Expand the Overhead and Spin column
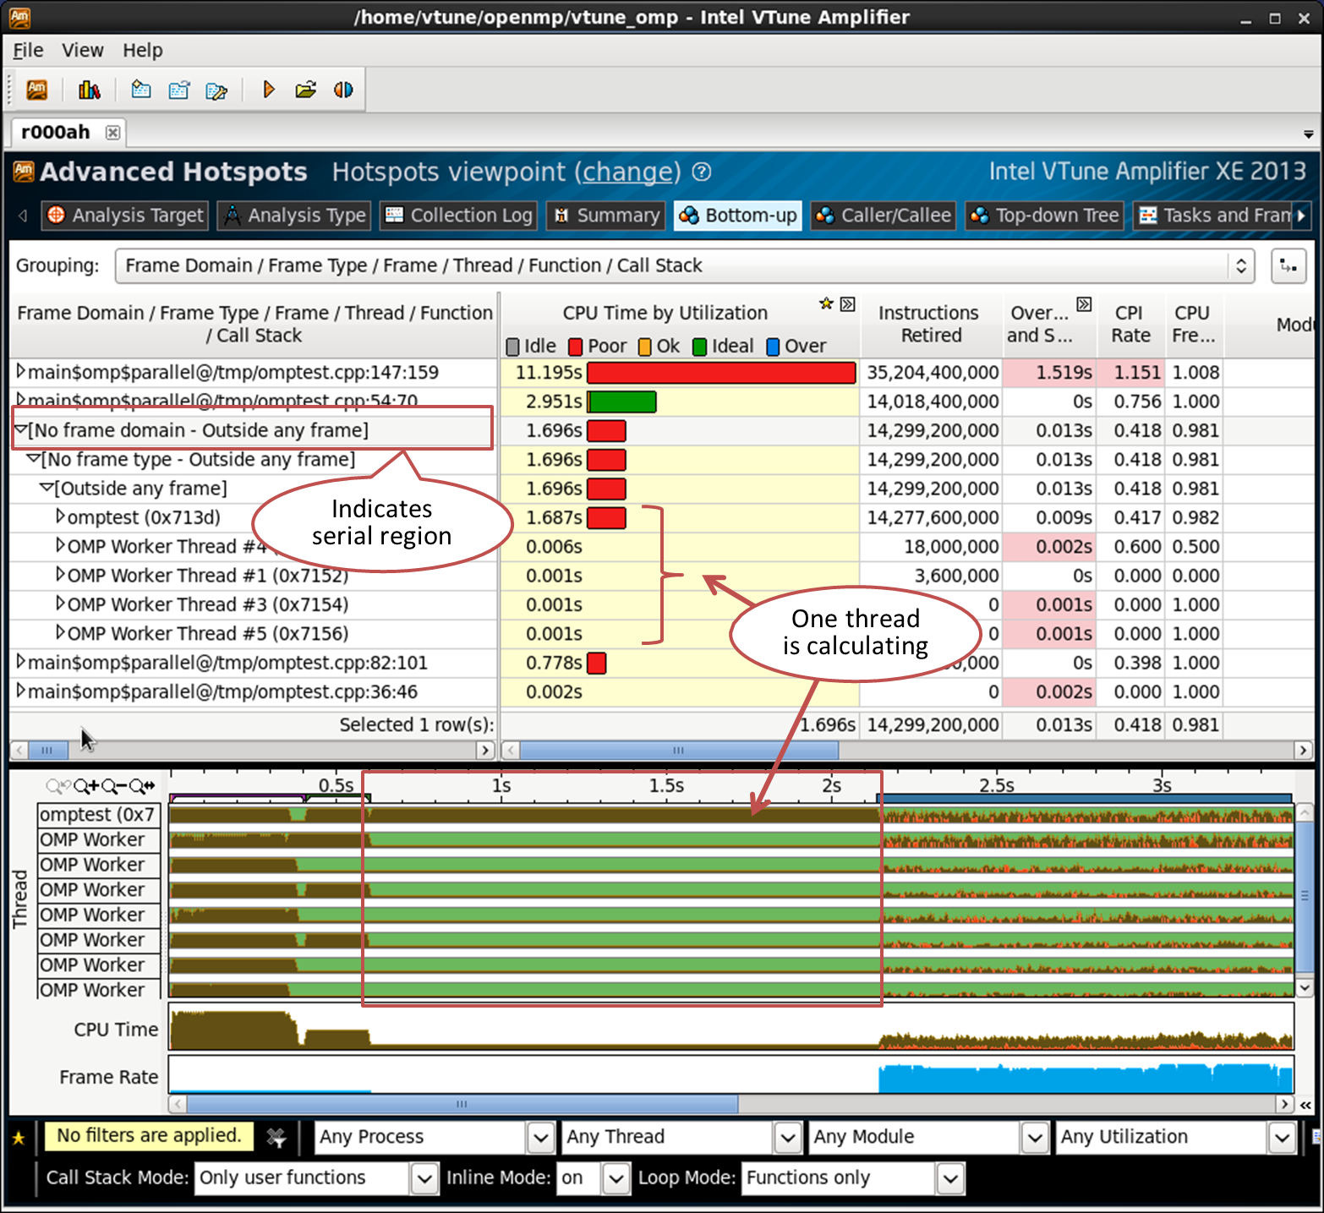The image size is (1324, 1213). [1084, 303]
